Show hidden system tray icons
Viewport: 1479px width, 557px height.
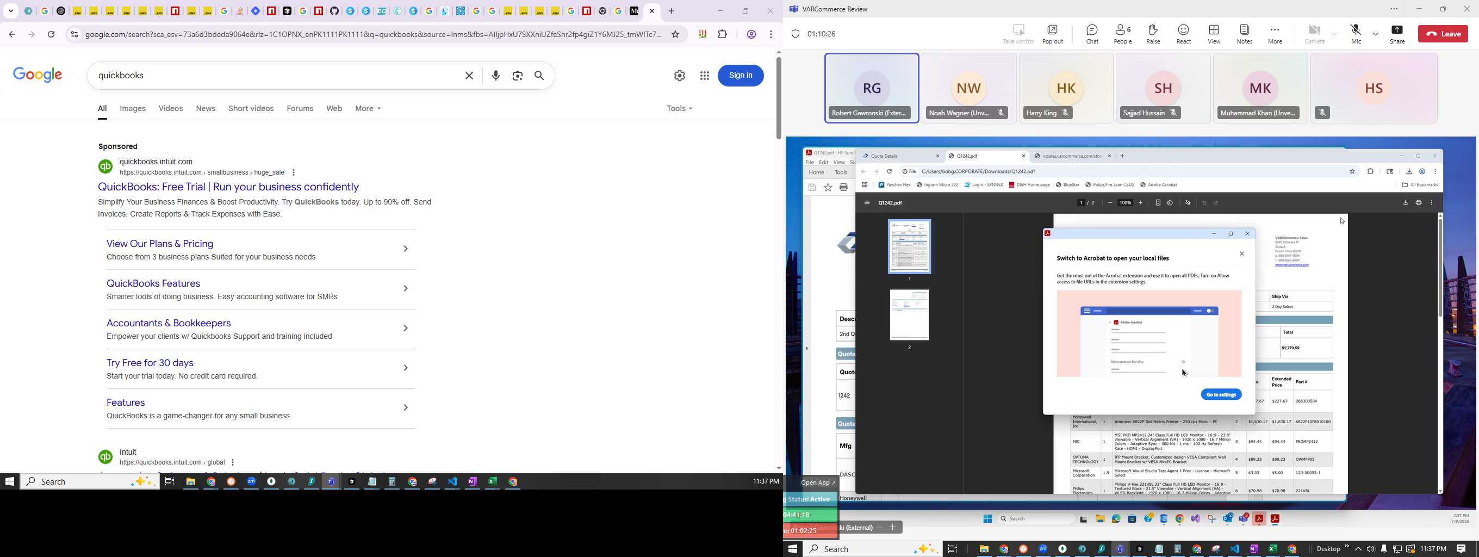pos(1358,549)
